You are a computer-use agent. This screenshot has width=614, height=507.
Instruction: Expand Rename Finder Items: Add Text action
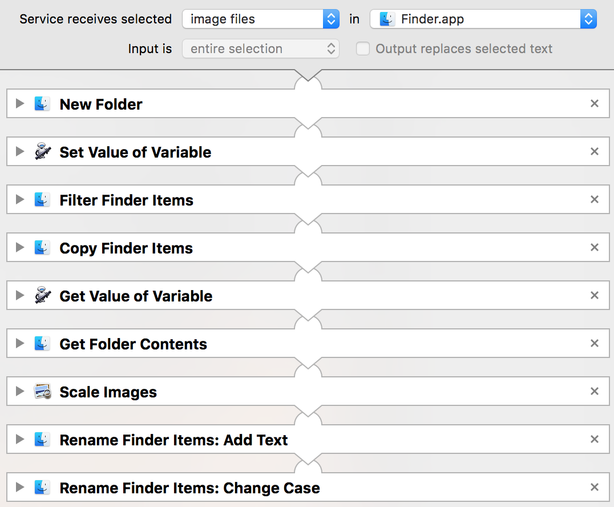[x=19, y=439]
